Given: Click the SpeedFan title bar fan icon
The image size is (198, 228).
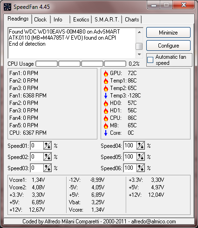Looking at the screenshot, I should point(7,7).
